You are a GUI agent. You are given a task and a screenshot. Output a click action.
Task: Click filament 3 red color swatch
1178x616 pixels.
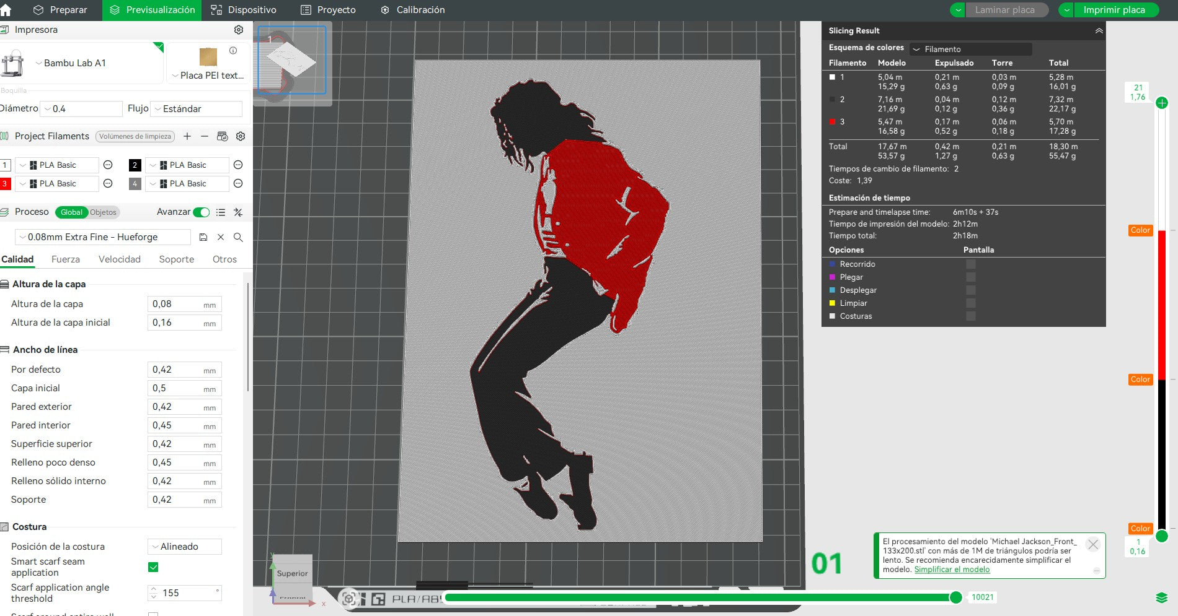[x=5, y=184]
